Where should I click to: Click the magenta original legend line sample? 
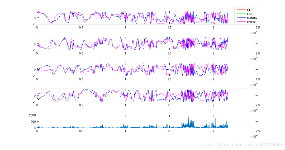pyautogui.click(x=241, y=22)
